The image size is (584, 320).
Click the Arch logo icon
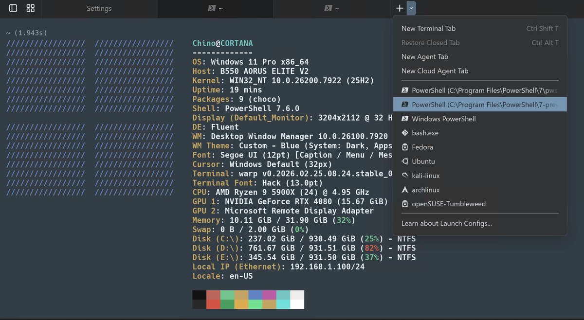coord(405,190)
